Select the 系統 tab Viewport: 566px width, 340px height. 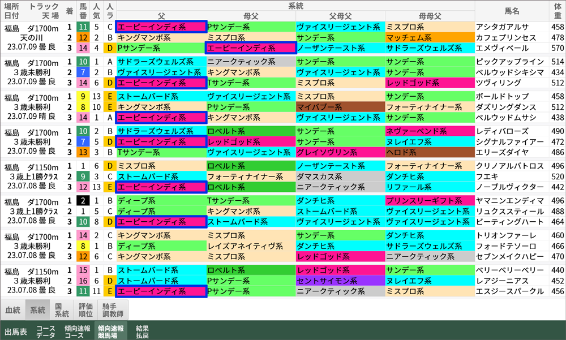coord(37,310)
